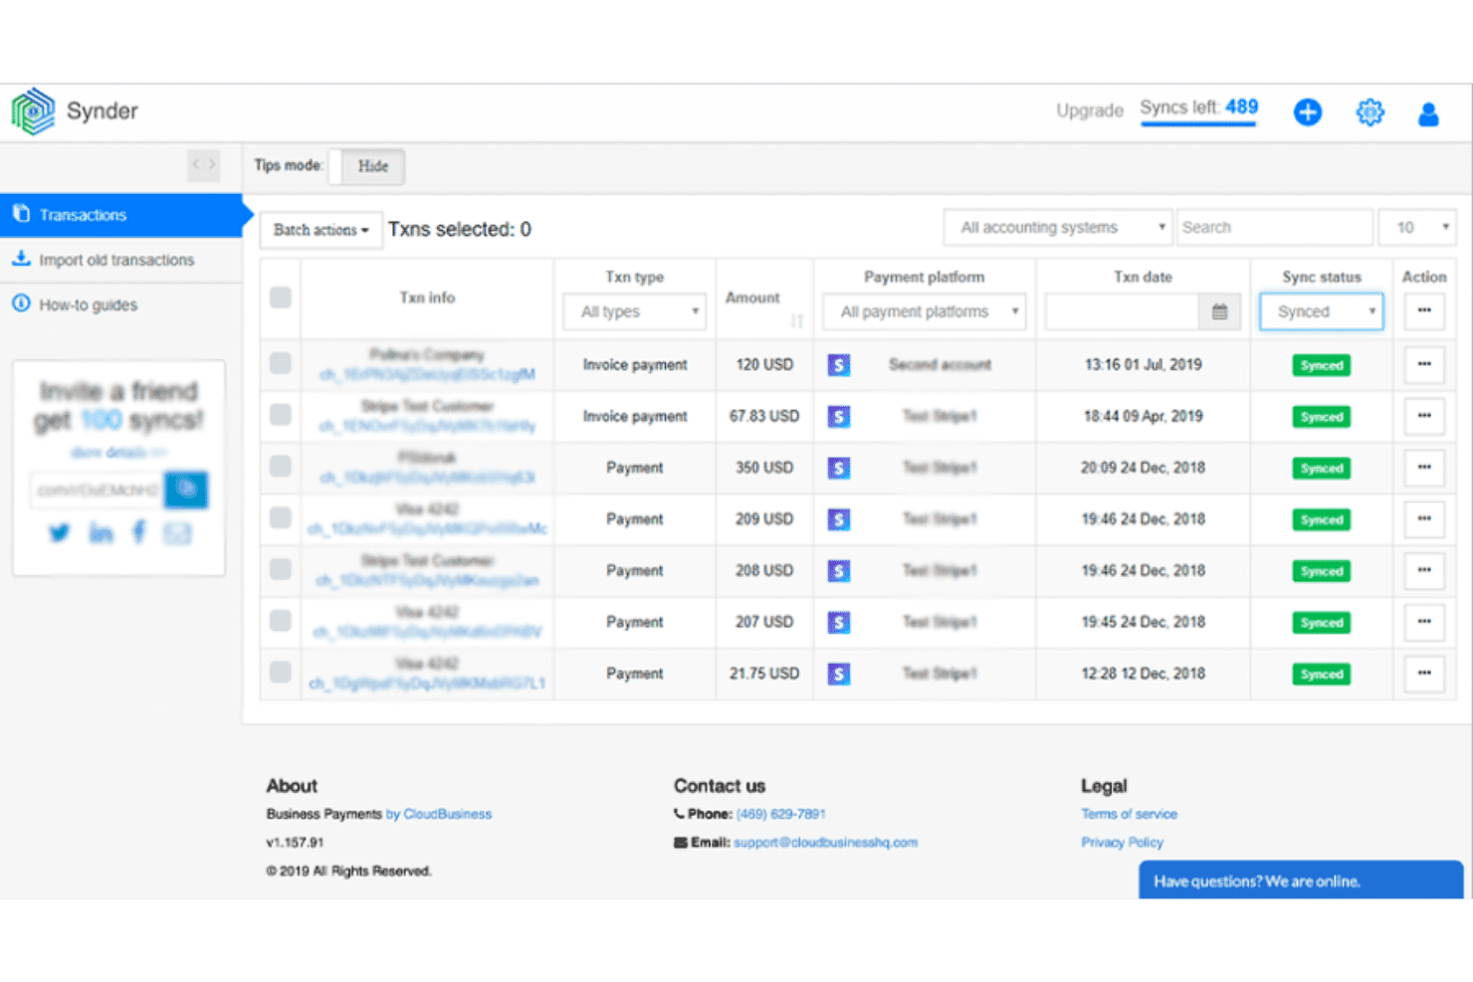1473x982 pixels.
Task: Open CloudBusiness link in About
Action: pos(438,814)
